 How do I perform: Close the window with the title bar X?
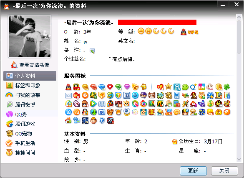pos(236,5)
